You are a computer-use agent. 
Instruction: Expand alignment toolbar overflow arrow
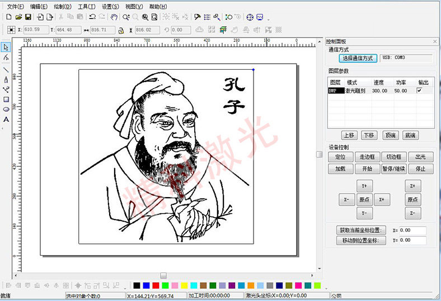[x=125, y=288]
